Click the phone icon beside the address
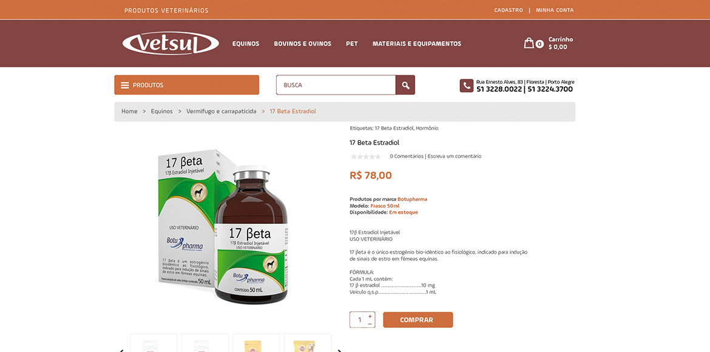710x352 pixels. (467, 86)
